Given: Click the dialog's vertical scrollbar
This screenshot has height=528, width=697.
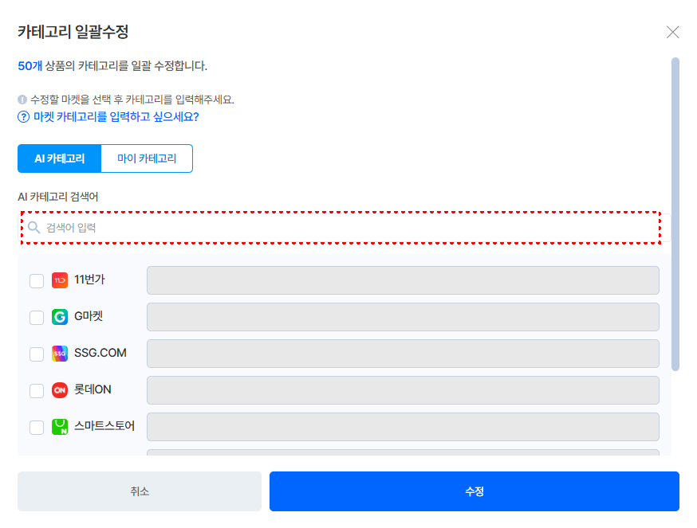Looking at the screenshot, I should (x=675, y=214).
